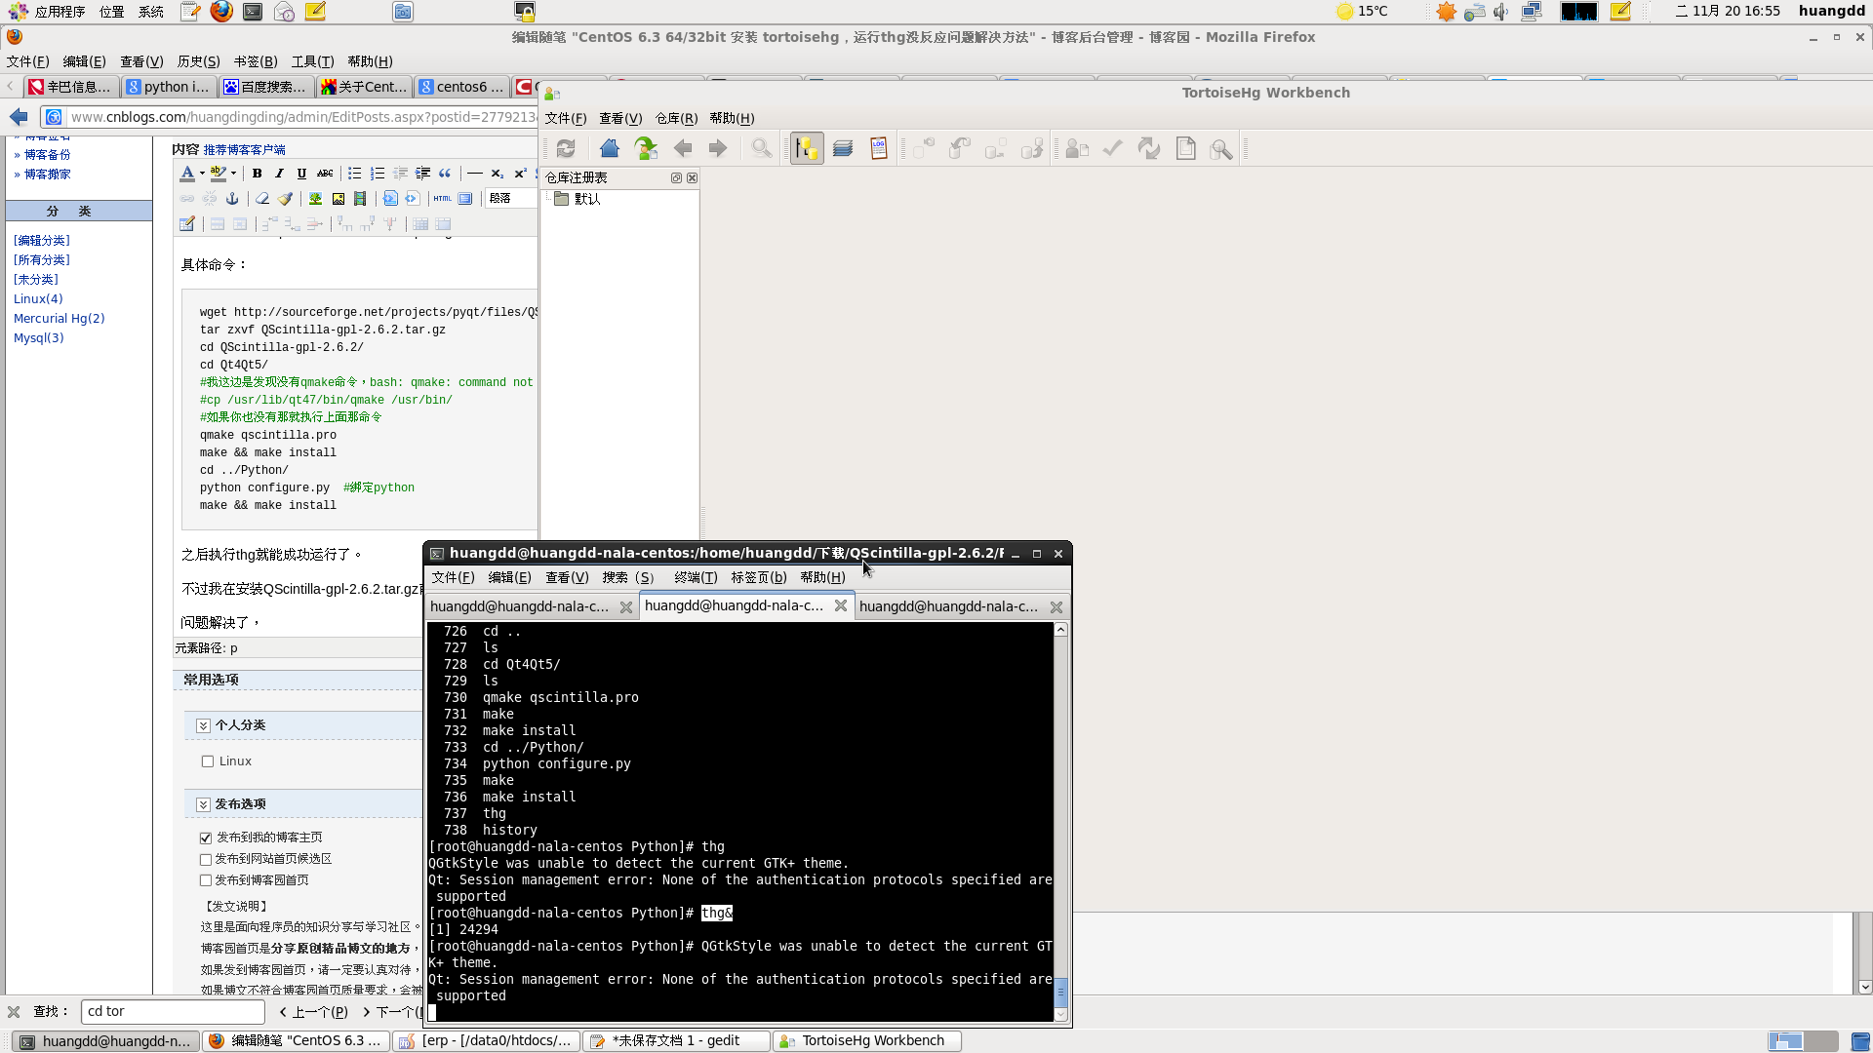
Task: Click the person-and-page icon in Workbench toolbar
Action: pyautogui.click(x=1077, y=149)
